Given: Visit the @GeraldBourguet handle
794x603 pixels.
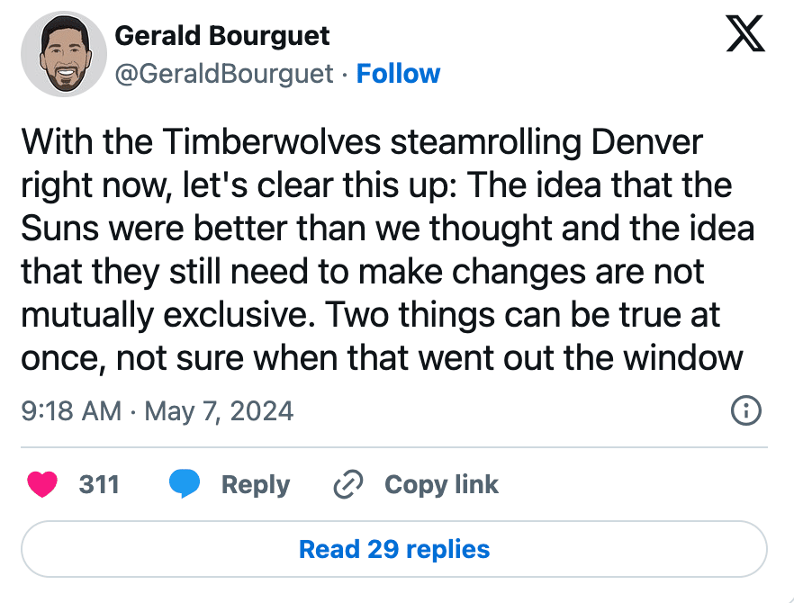Looking at the screenshot, I should point(224,74).
